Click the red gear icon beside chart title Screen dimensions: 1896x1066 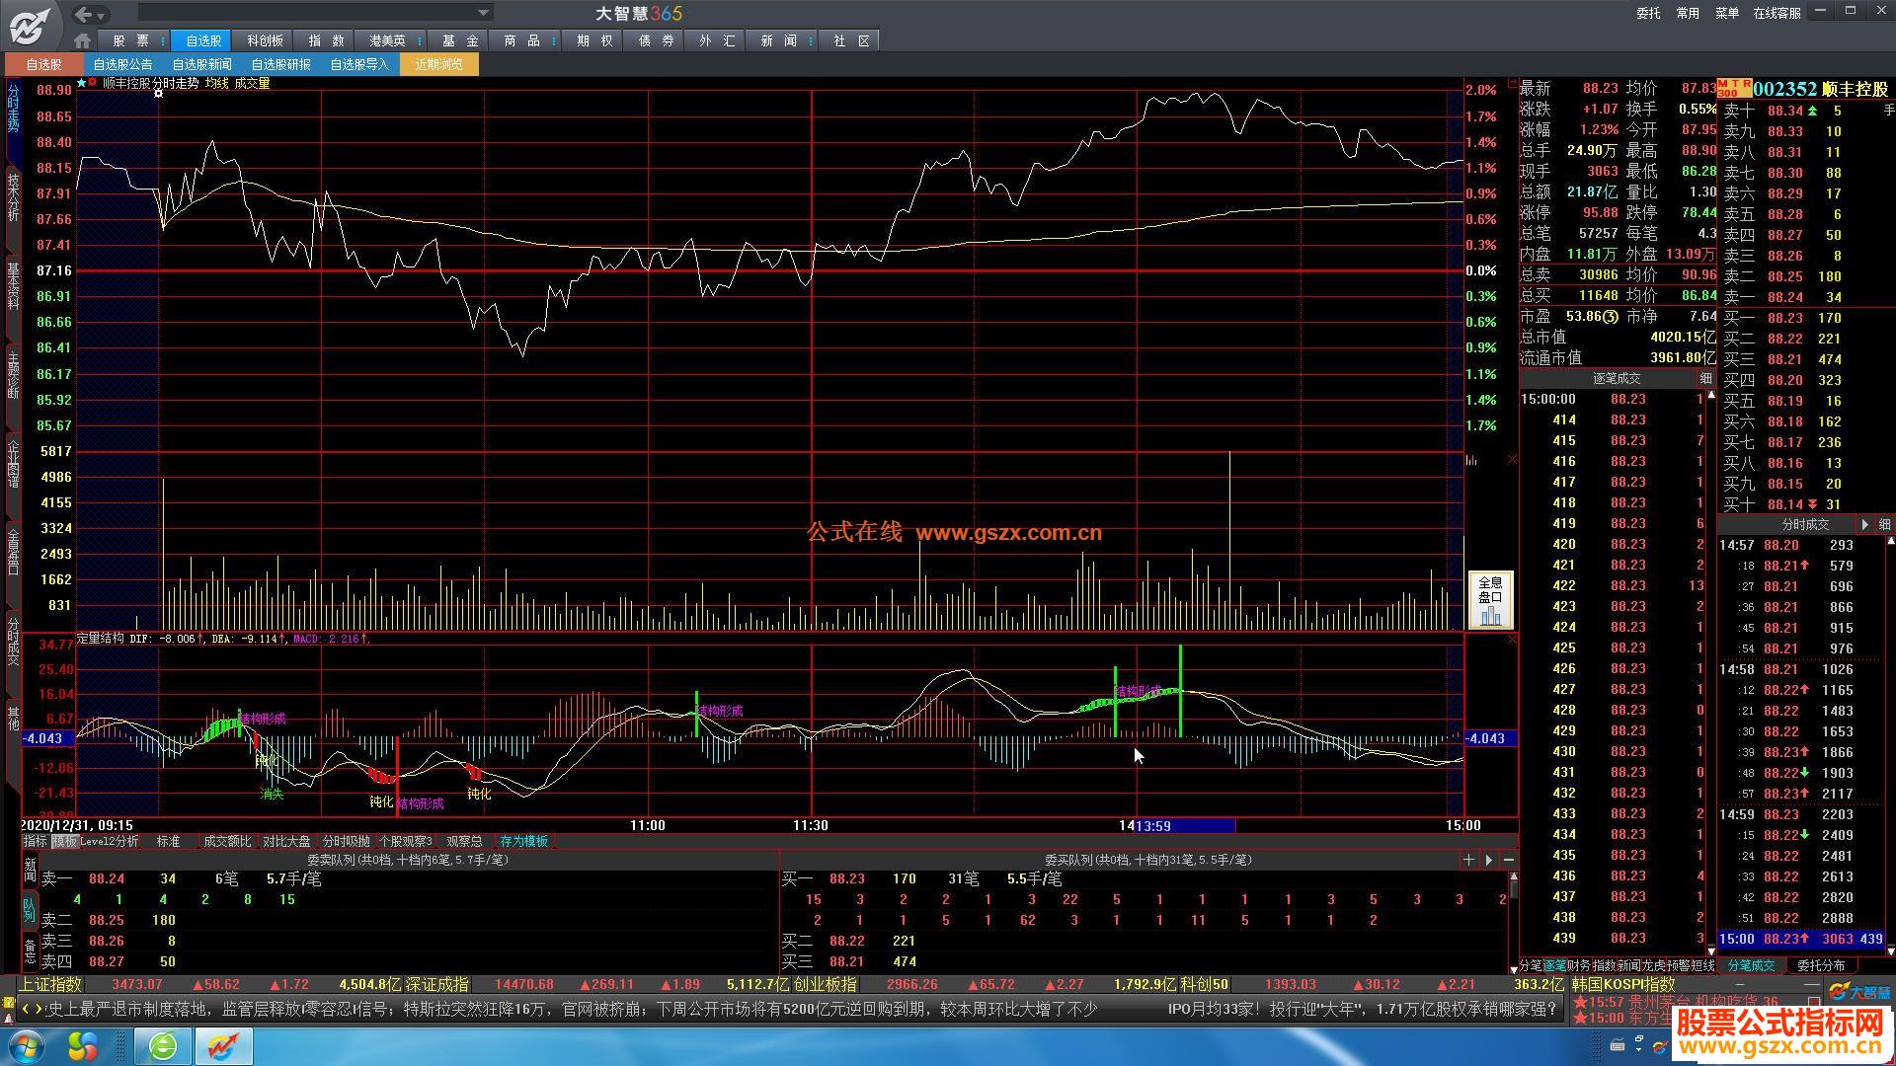(93, 83)
